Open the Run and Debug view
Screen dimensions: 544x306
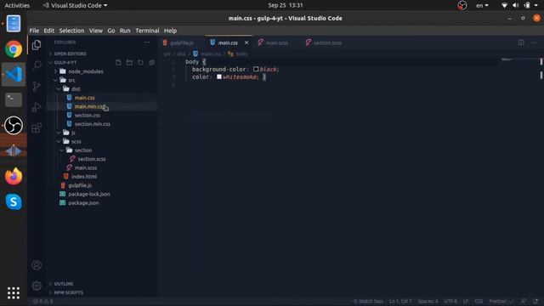coord(37,107)
